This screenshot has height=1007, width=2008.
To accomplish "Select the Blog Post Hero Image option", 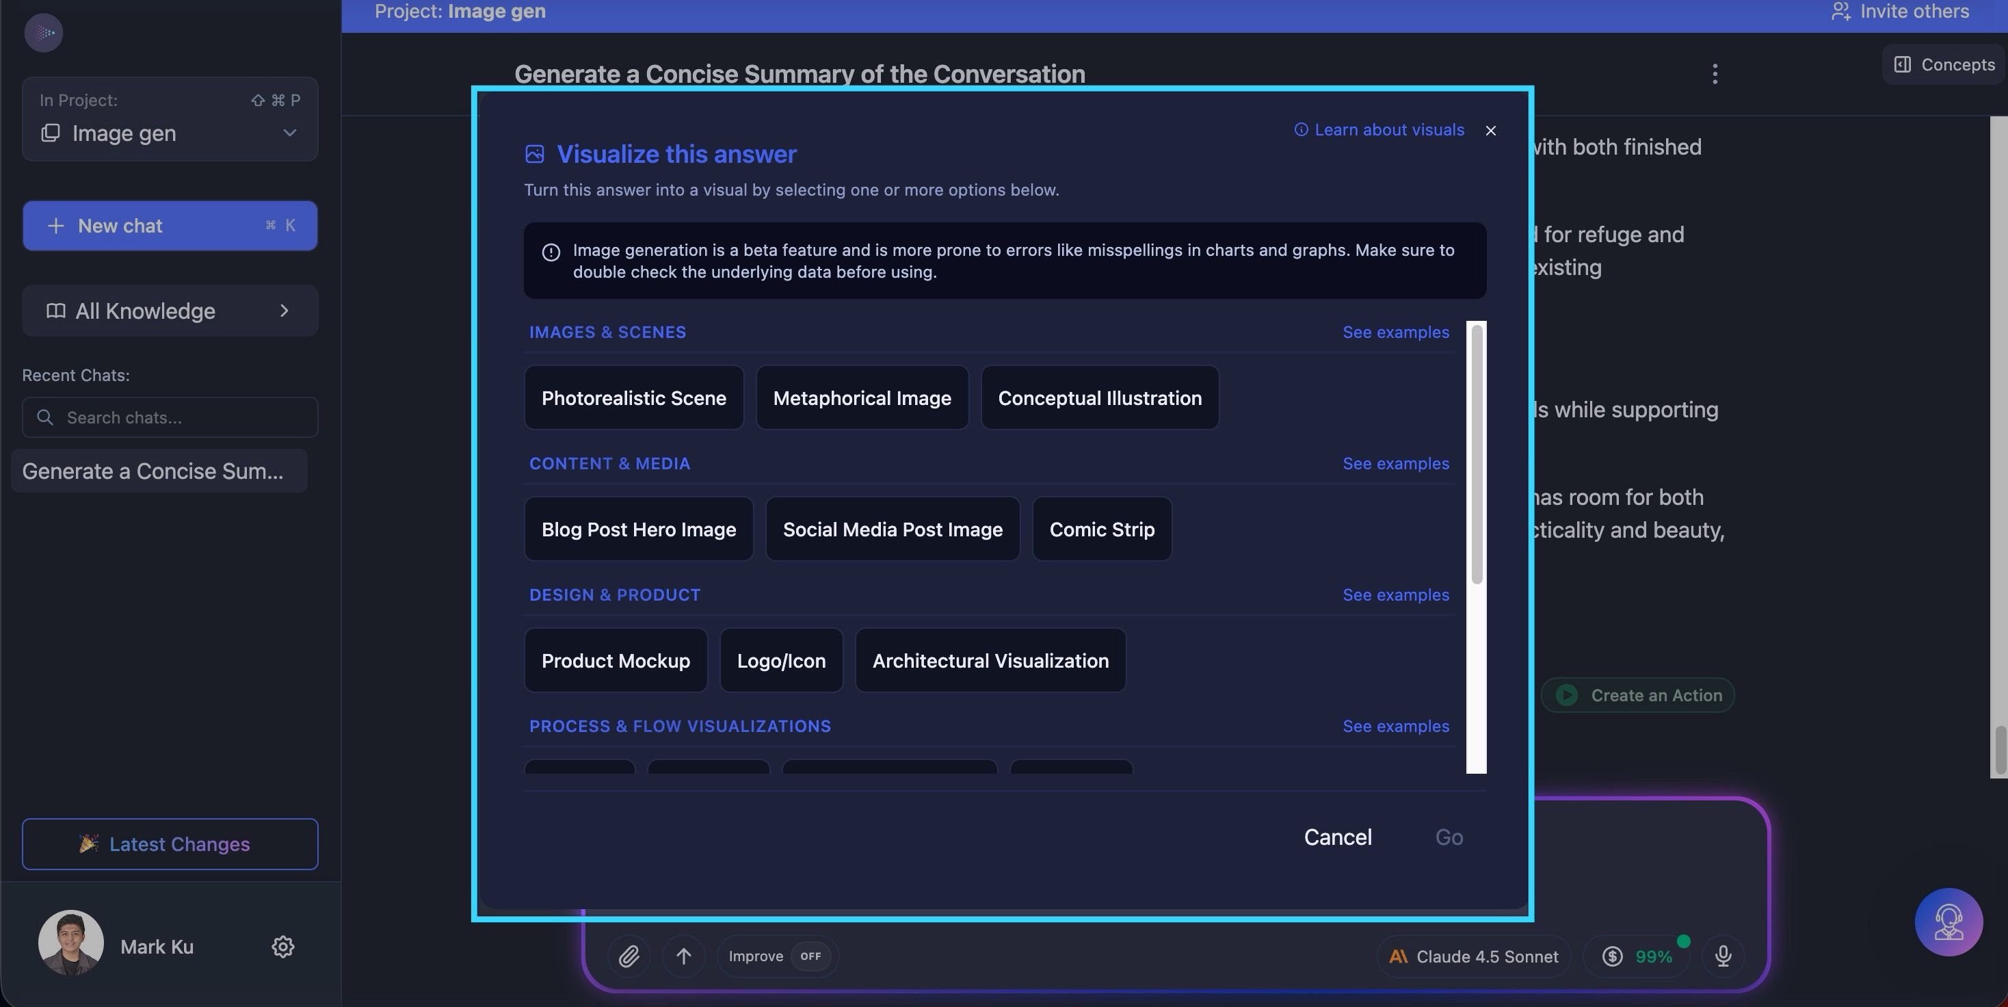I will 639,529.
